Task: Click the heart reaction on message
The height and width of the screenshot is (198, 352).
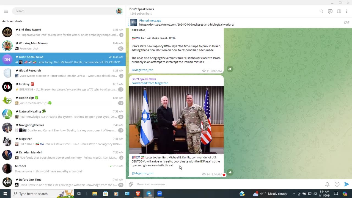Action: pyautogui.click(x=224, y=175)
